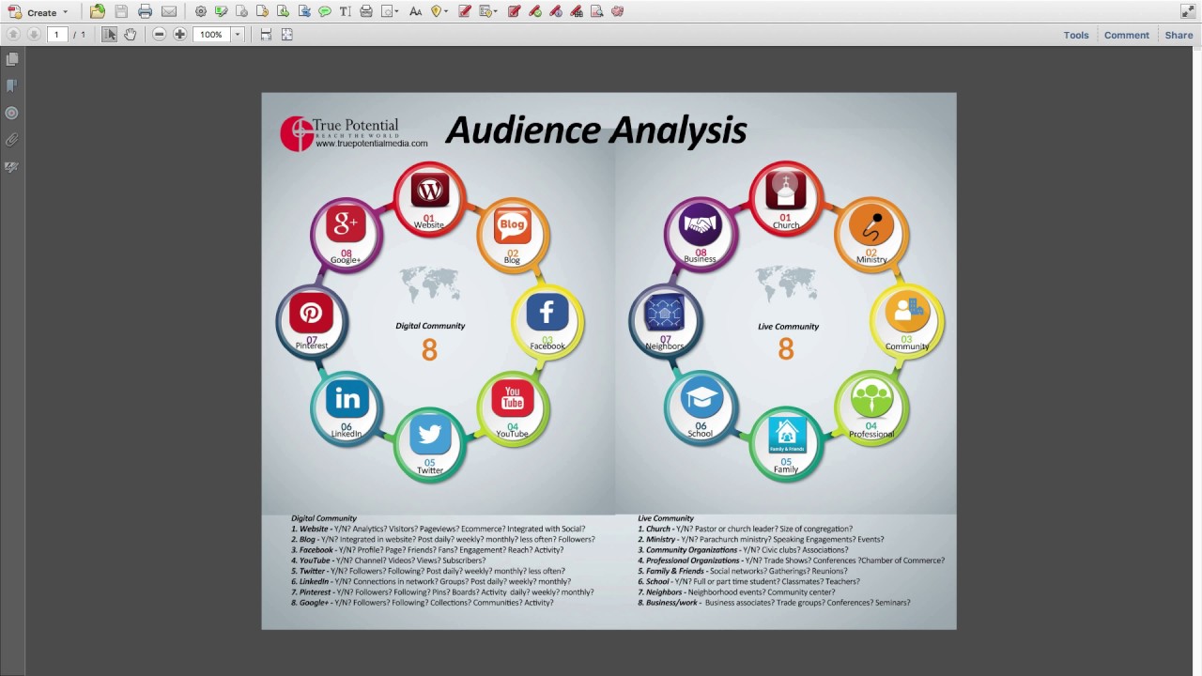Print the document with the printer icon
1202x676 pixels.
coord(145,11)
